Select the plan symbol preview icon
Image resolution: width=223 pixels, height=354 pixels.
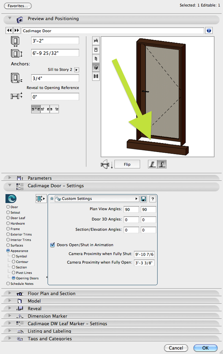[96, 41]
